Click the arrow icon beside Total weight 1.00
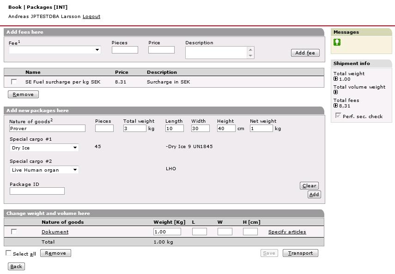 pos(335,79)
